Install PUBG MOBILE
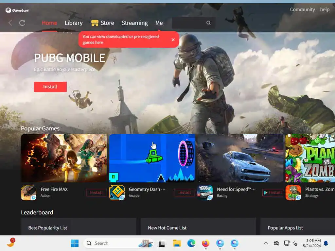Screen dimensions: 335x251 50,87
